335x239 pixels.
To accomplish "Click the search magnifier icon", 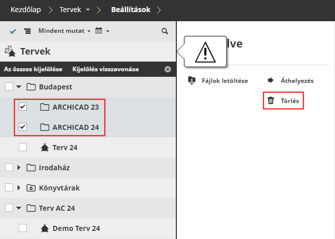I will (164, 31).
